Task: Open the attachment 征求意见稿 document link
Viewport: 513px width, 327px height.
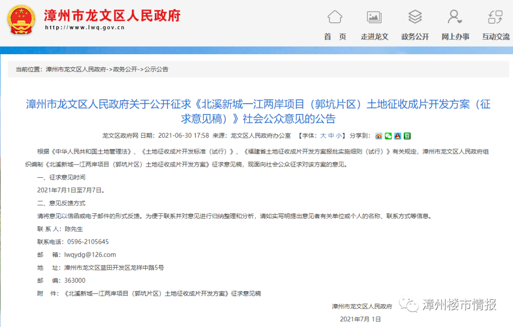Action: [x=162, y=294]
